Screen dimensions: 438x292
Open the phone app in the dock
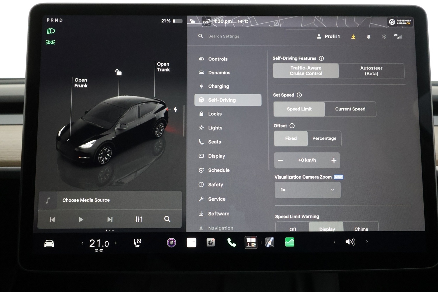[x=232, y=242]
